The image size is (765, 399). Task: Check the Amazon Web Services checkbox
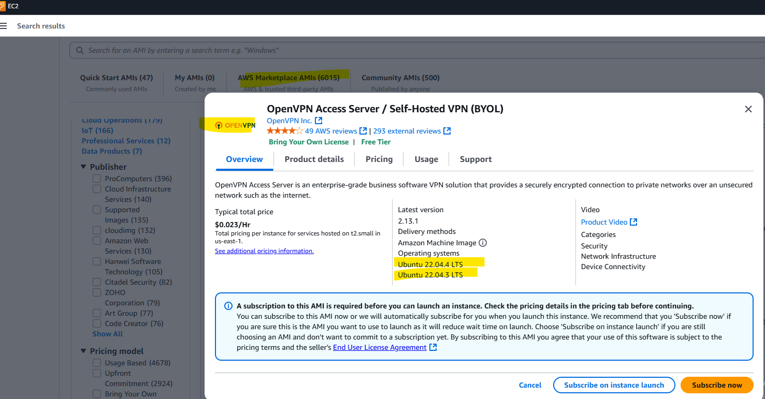pyautogui.click(x=97, y=241)
